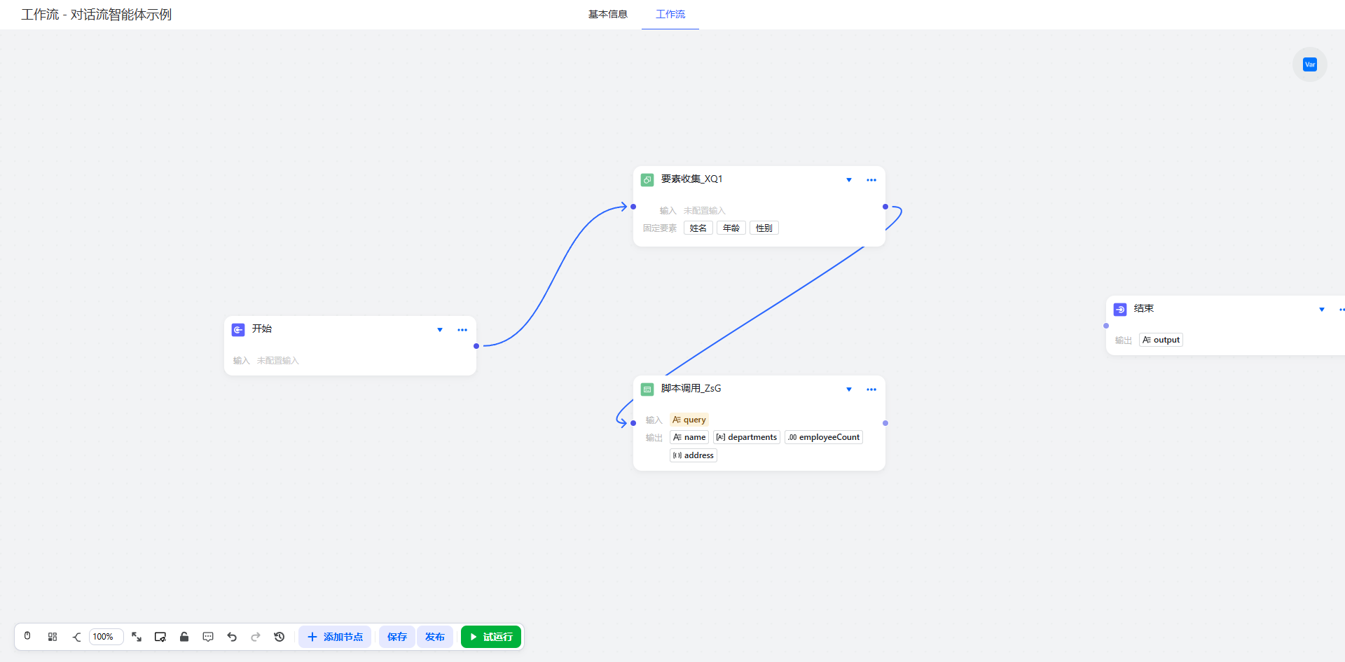
Task: Click the fit-to-screen arrows icon
Action: coord(137,637)
